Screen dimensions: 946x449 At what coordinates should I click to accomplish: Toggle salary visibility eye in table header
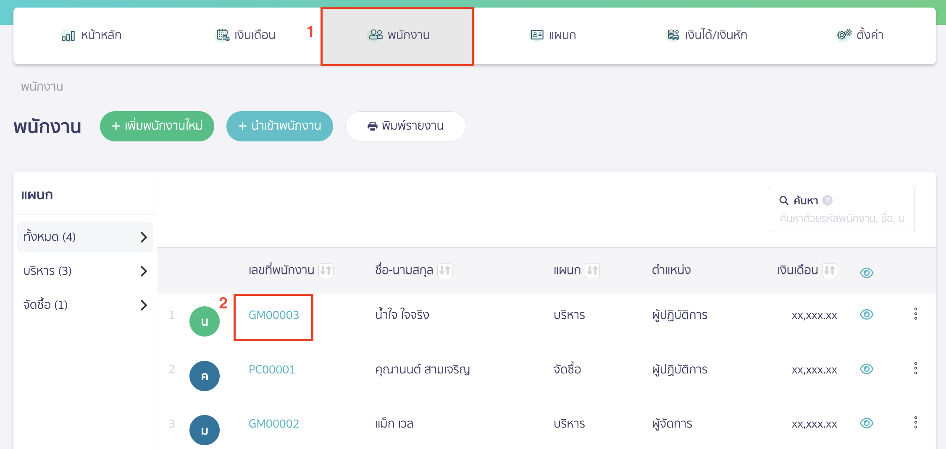(x=866, y=273)
